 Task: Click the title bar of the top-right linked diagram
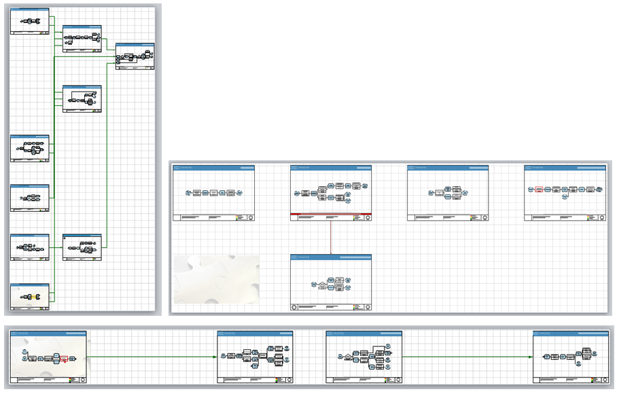pos(135,44)
